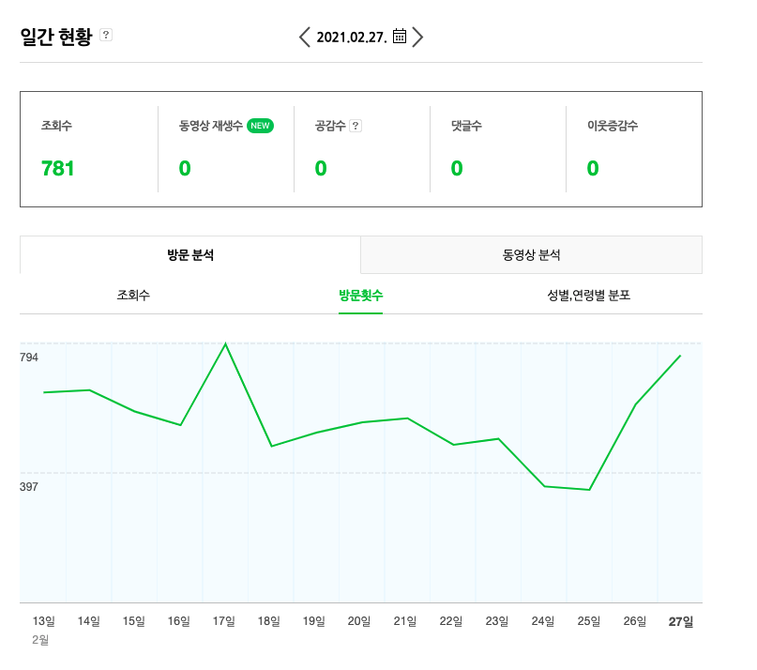Select the 25일 date on the chart axis
Screen dimensions: 757x670
pyautogui.click(x=589, y=621)
